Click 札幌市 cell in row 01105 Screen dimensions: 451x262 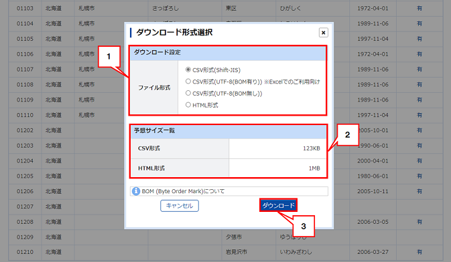(x=86, y=39)
